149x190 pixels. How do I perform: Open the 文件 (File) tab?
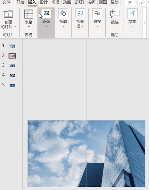point(6,2)
